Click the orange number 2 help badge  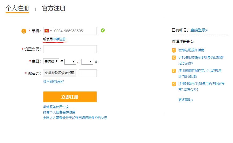[174, 57]
